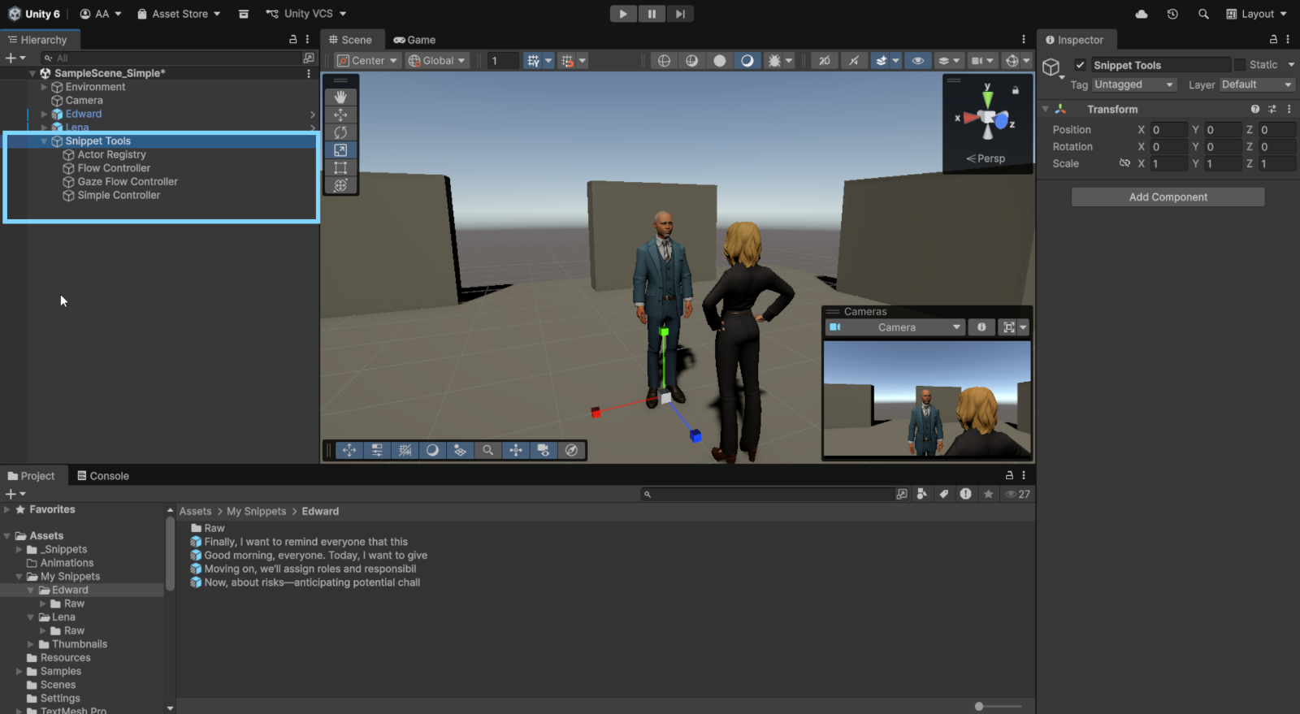Screen dimensions: 1300x714
Task: Select the Scene tab
Action: pyautogui.click(x=350, y=40)
